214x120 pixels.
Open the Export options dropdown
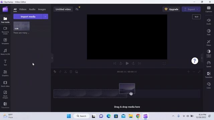[x=197, y=9]
